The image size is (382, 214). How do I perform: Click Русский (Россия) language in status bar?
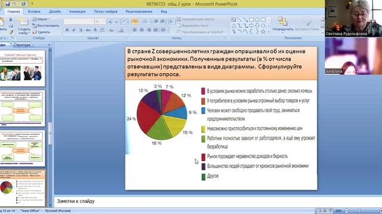[58, 211]
